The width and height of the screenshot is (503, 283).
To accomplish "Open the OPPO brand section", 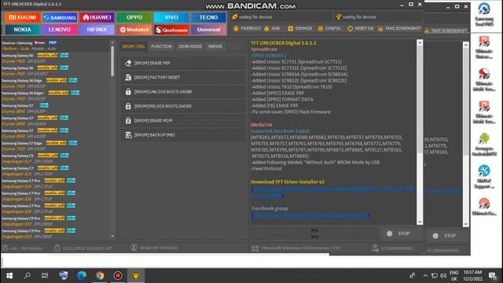I will click(x=134, y=17).
